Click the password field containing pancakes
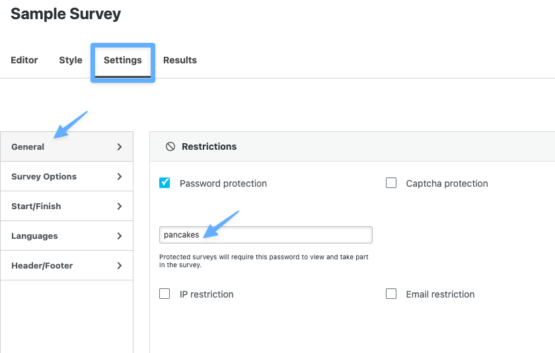 click(266, 235)
